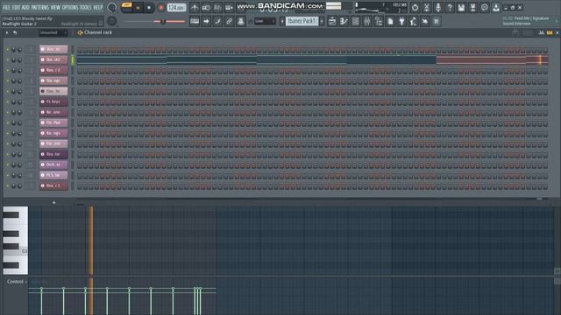Click the brush icon in the toolbar
The image size is (561, 315).
click(217, 21)
